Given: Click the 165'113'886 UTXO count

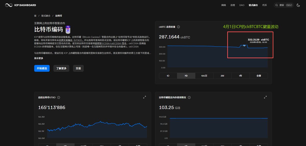Looking at the screenshot, I should point(52,107).
